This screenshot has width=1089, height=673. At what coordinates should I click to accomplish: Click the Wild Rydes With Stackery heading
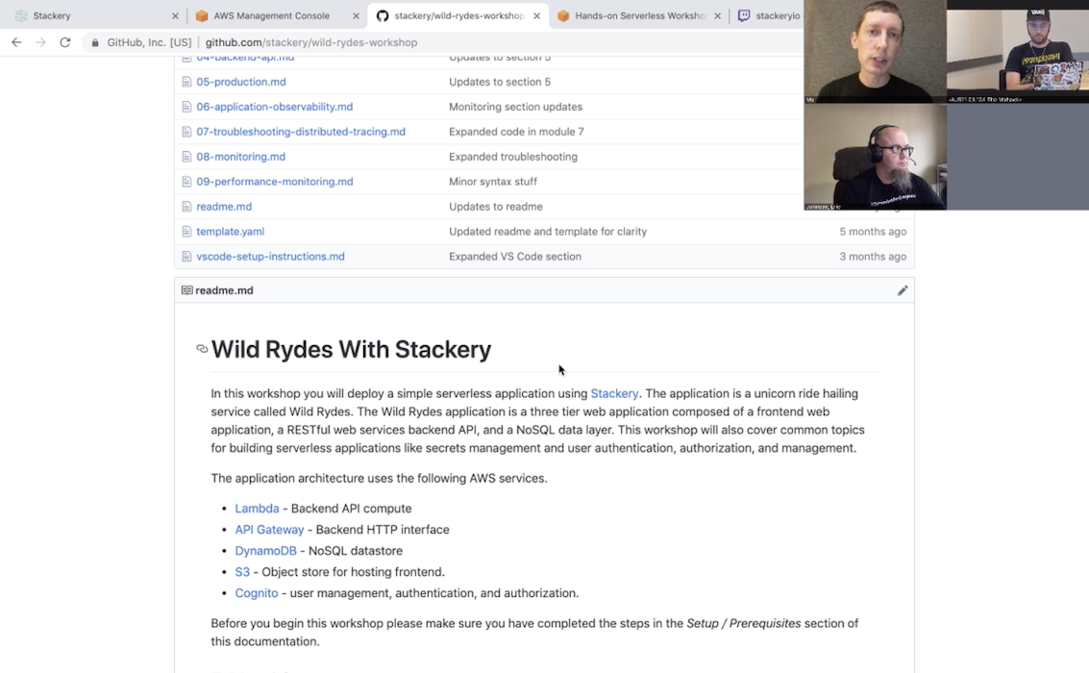[x=352, y=349]
